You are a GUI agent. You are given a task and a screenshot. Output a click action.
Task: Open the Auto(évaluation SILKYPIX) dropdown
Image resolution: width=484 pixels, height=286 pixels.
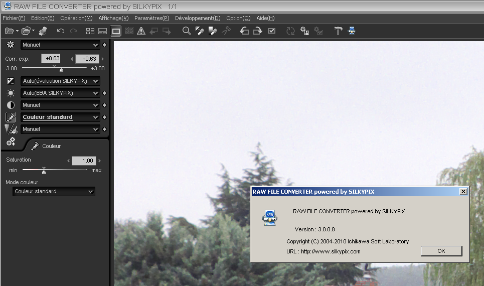tap(60, 81)
